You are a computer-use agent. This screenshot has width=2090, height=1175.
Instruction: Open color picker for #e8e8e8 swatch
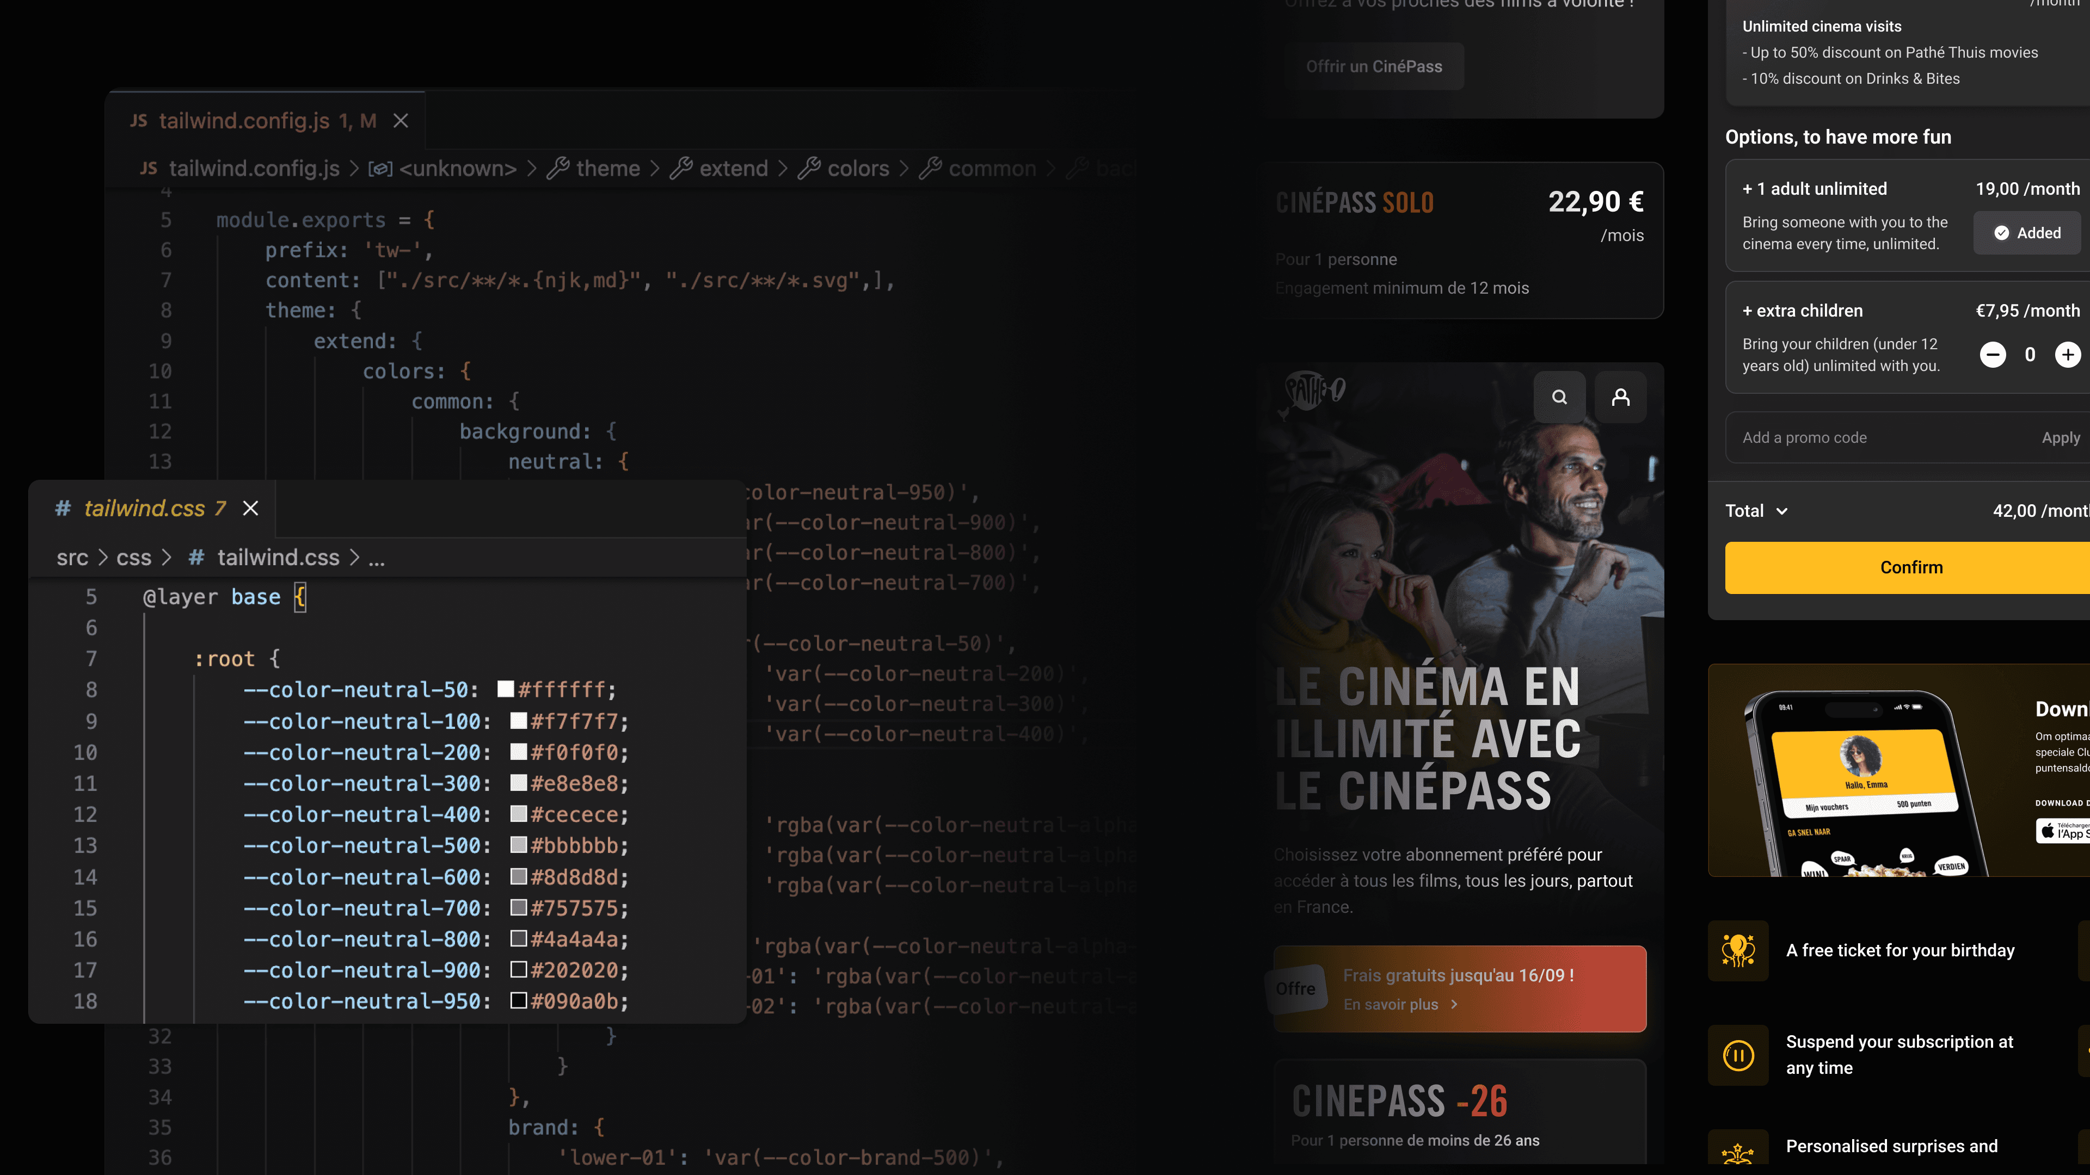pos(519,783)
